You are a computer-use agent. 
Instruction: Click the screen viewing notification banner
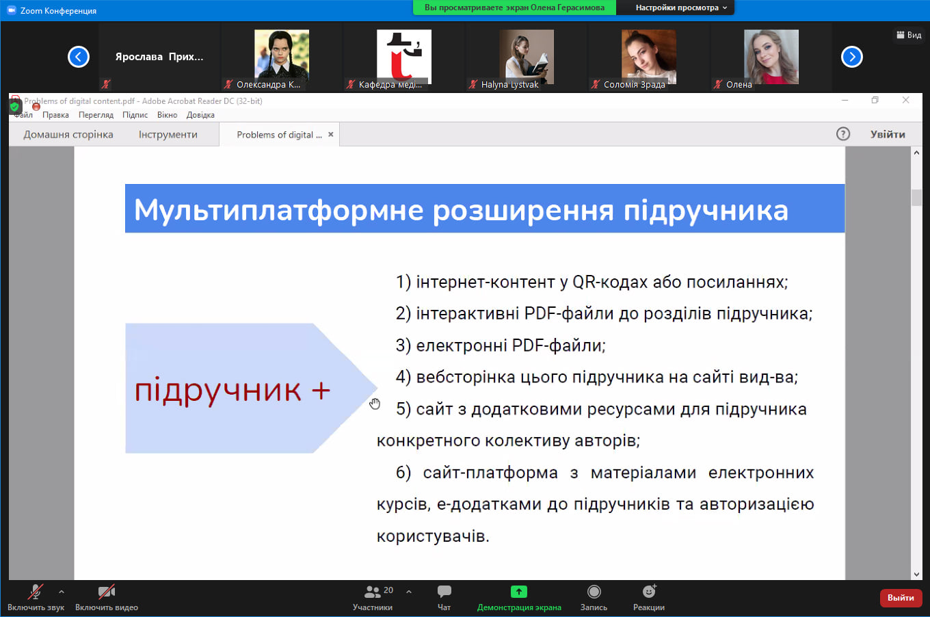[x=514, y=8]
